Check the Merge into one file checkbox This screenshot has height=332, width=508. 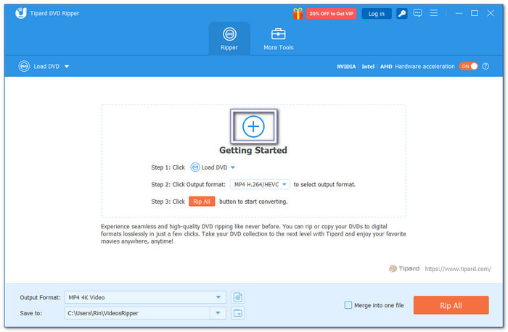coord(348,305)
